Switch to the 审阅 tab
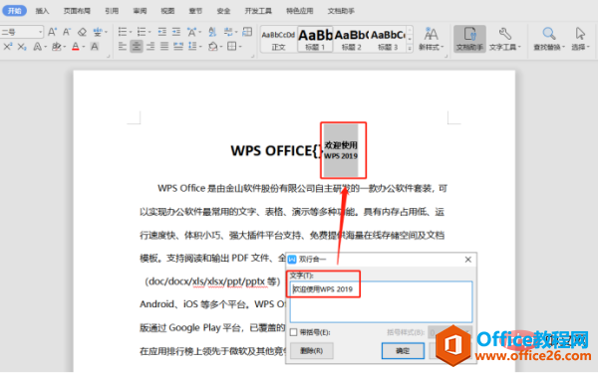598x373 pixels. tap(140, 11)
